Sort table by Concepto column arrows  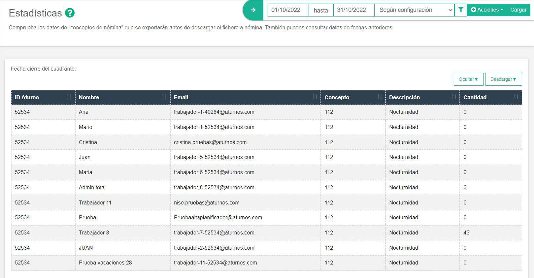[x=380, y=97]
